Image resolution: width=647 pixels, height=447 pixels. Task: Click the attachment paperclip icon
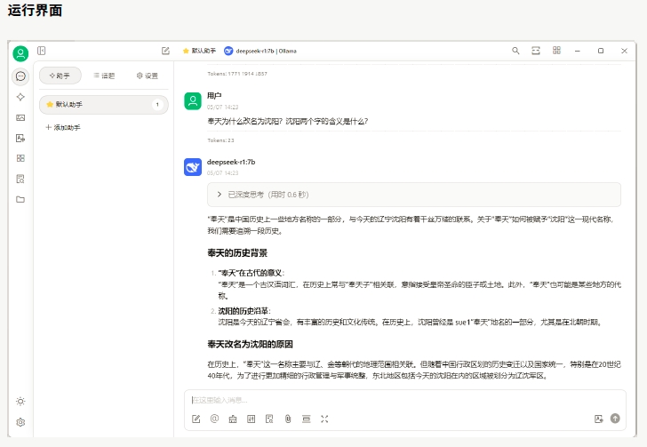point(288,419)
